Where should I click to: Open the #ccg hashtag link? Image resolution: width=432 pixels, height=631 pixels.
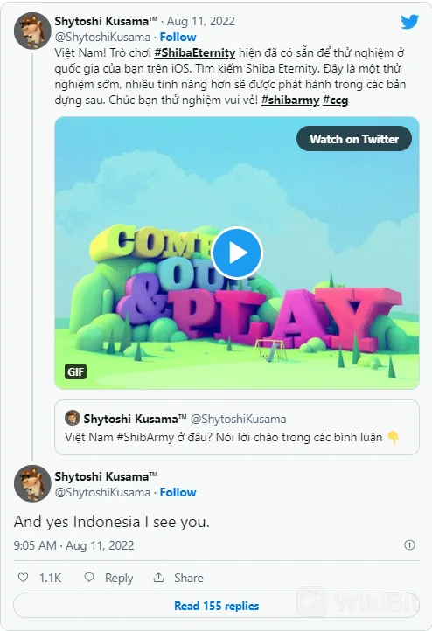tap(336, 100)
